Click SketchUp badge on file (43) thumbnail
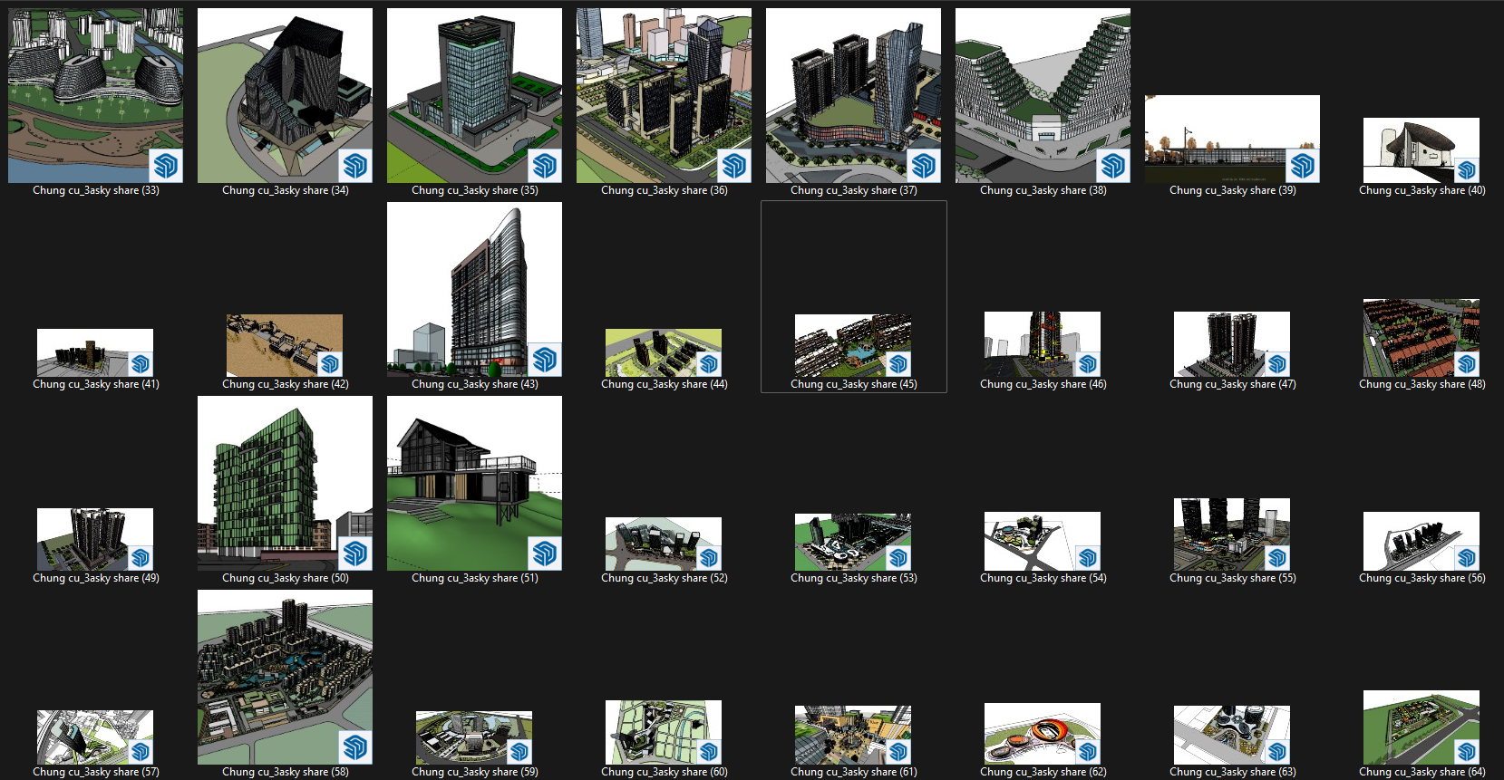The height and width of the screenshot is (780, 1504). pos(545,360)
